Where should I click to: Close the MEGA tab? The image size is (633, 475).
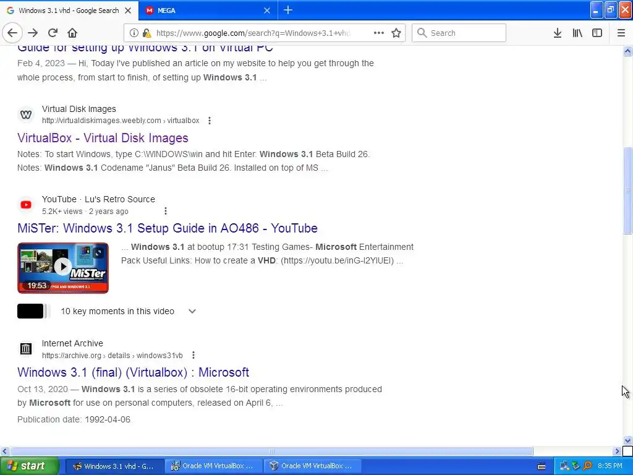[x=267, y=11]
